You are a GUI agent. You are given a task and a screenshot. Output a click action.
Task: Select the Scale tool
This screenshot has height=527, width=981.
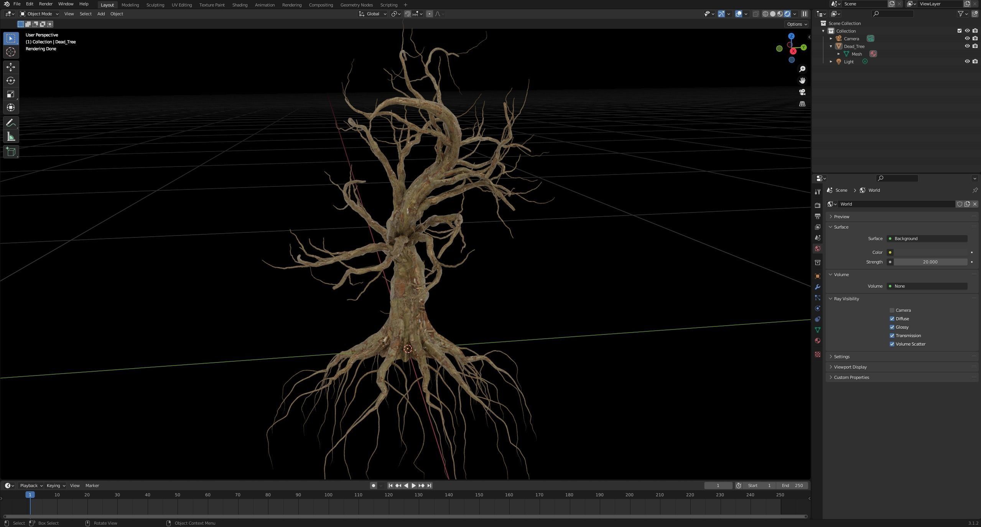(11, 94)
